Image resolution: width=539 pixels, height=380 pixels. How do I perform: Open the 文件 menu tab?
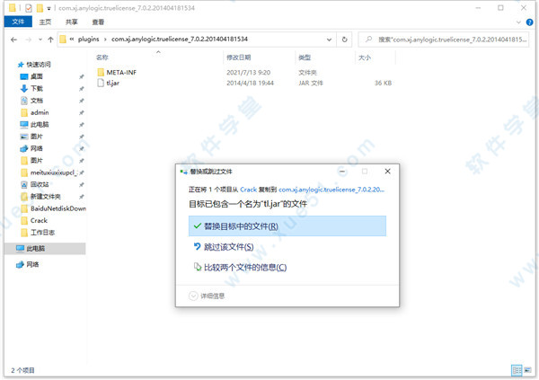(16, 22)
